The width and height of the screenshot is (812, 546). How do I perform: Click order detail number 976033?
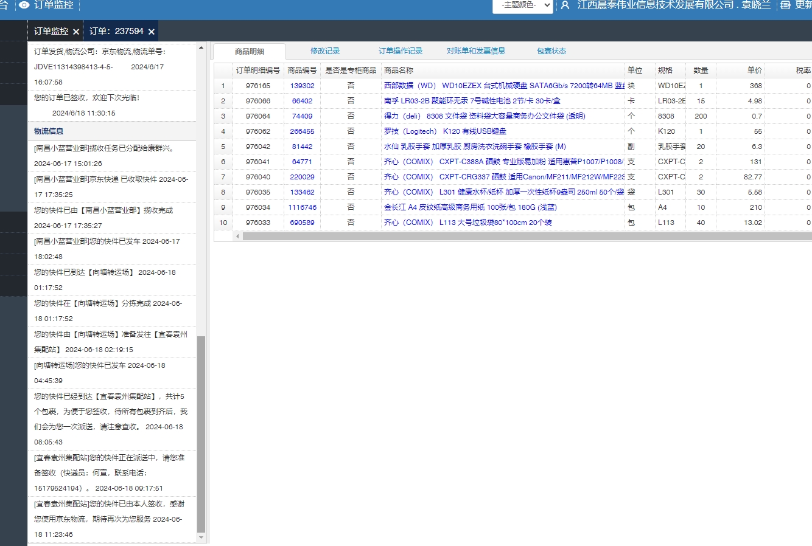258,223
